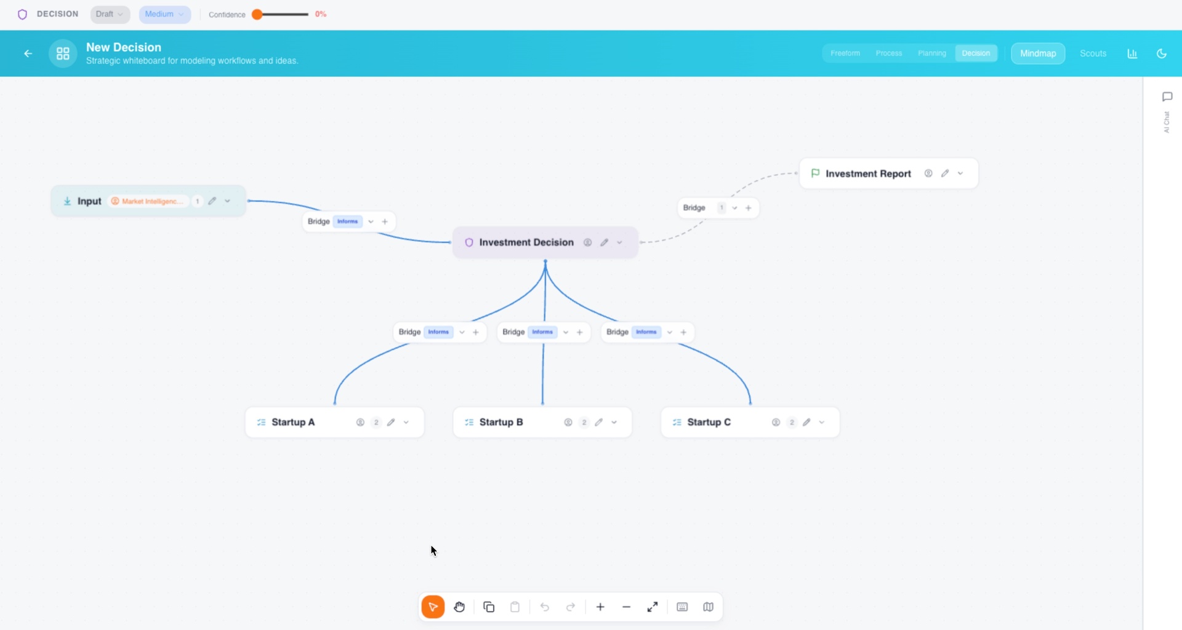The width and height of the screenshot is (1182, 630).
Task: Expand the Startup C node chevron
Action: click(x=822, y=422)
